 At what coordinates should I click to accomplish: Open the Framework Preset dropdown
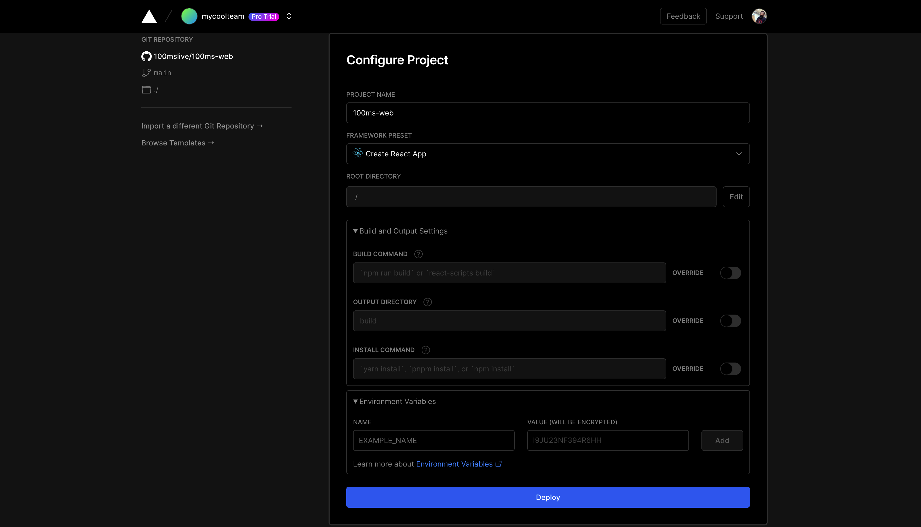point(547,154)
